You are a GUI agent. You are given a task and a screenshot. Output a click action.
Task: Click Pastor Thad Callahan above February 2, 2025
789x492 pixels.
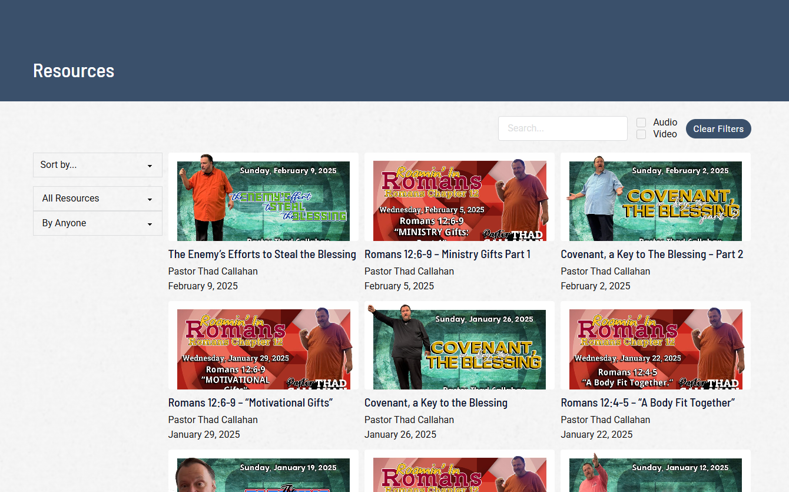click(x=605, y=272)
